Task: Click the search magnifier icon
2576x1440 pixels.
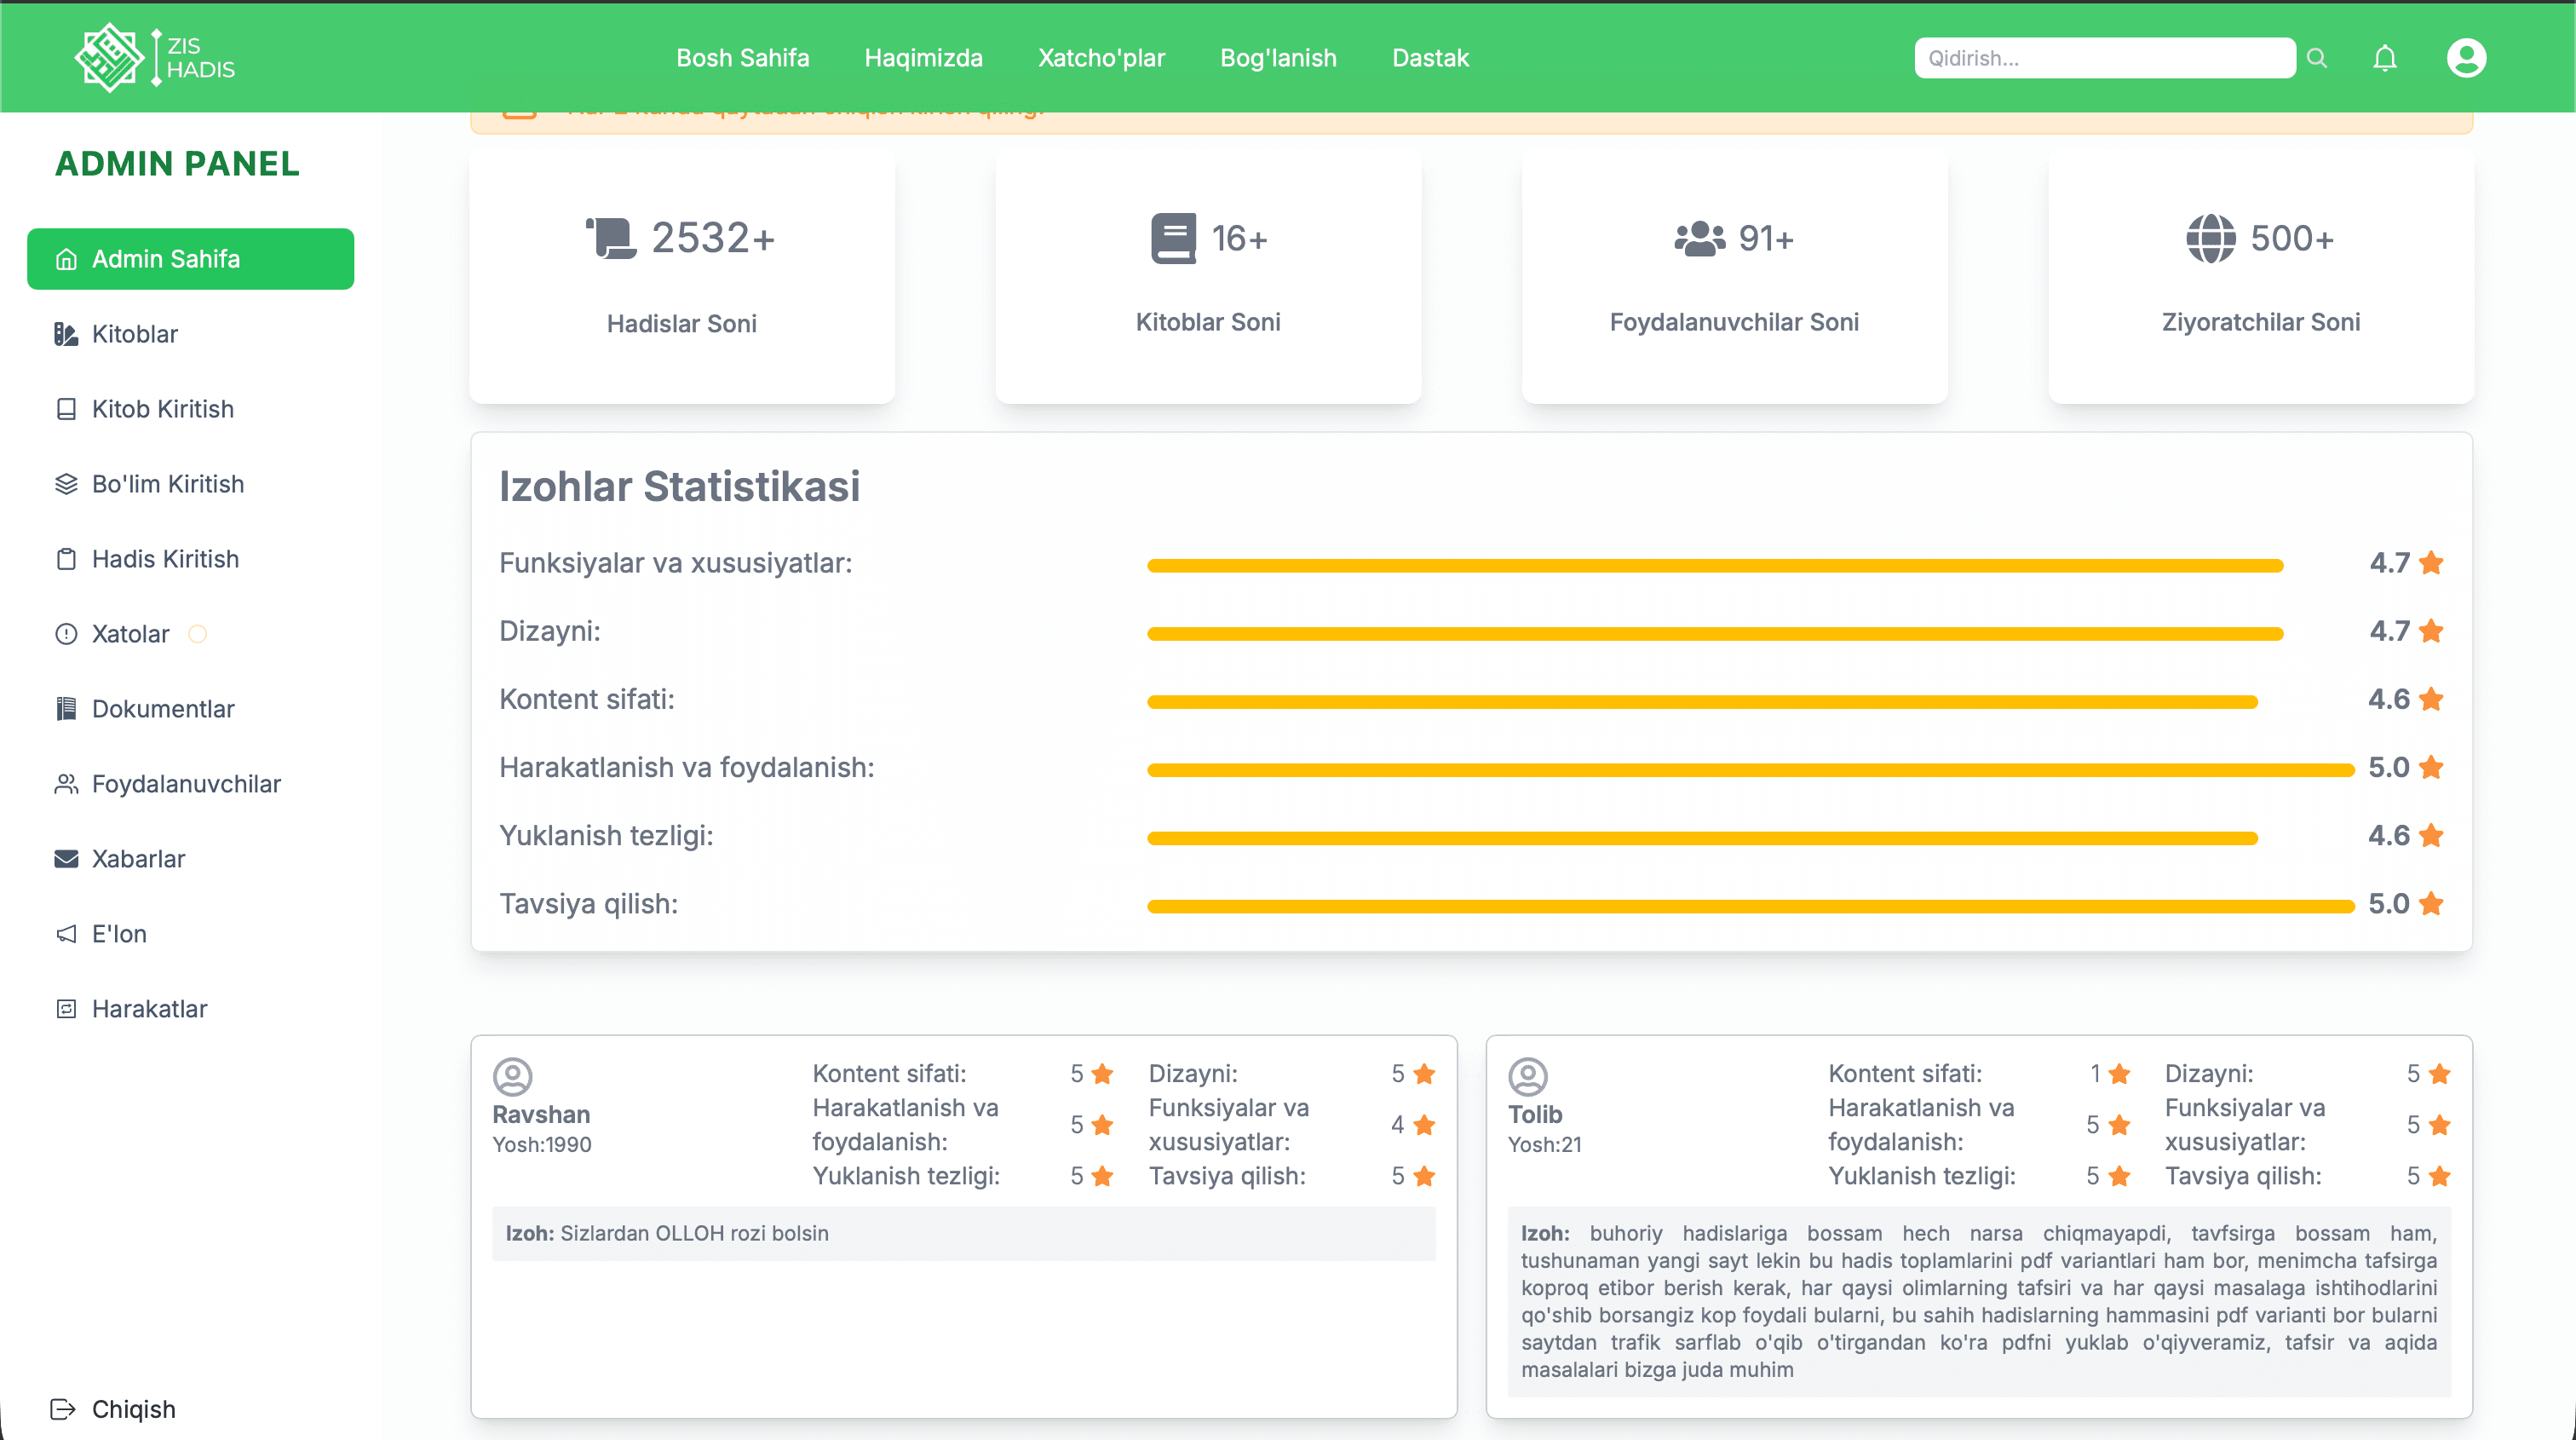Action: (x=2317, y=58)
